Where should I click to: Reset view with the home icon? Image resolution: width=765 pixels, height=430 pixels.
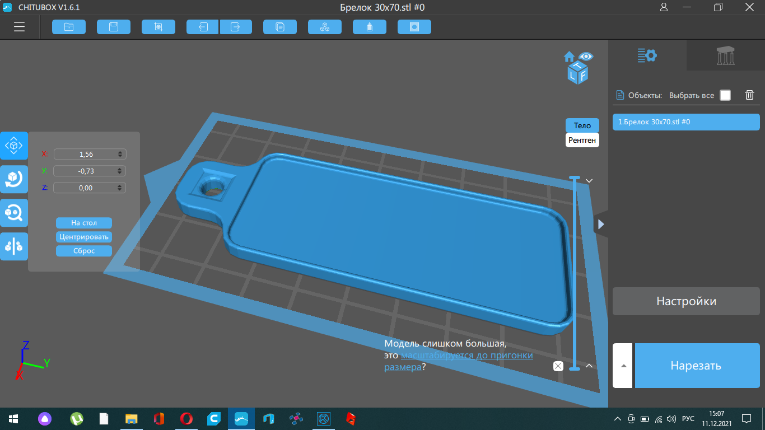point(570,57)
